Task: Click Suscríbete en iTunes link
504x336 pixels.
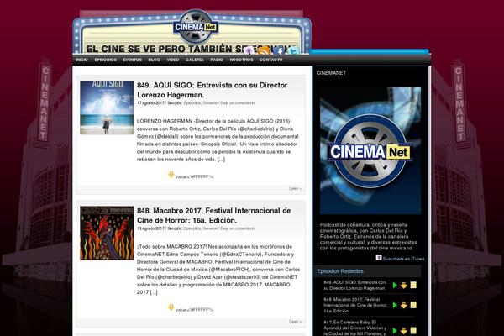Action: 403,259
